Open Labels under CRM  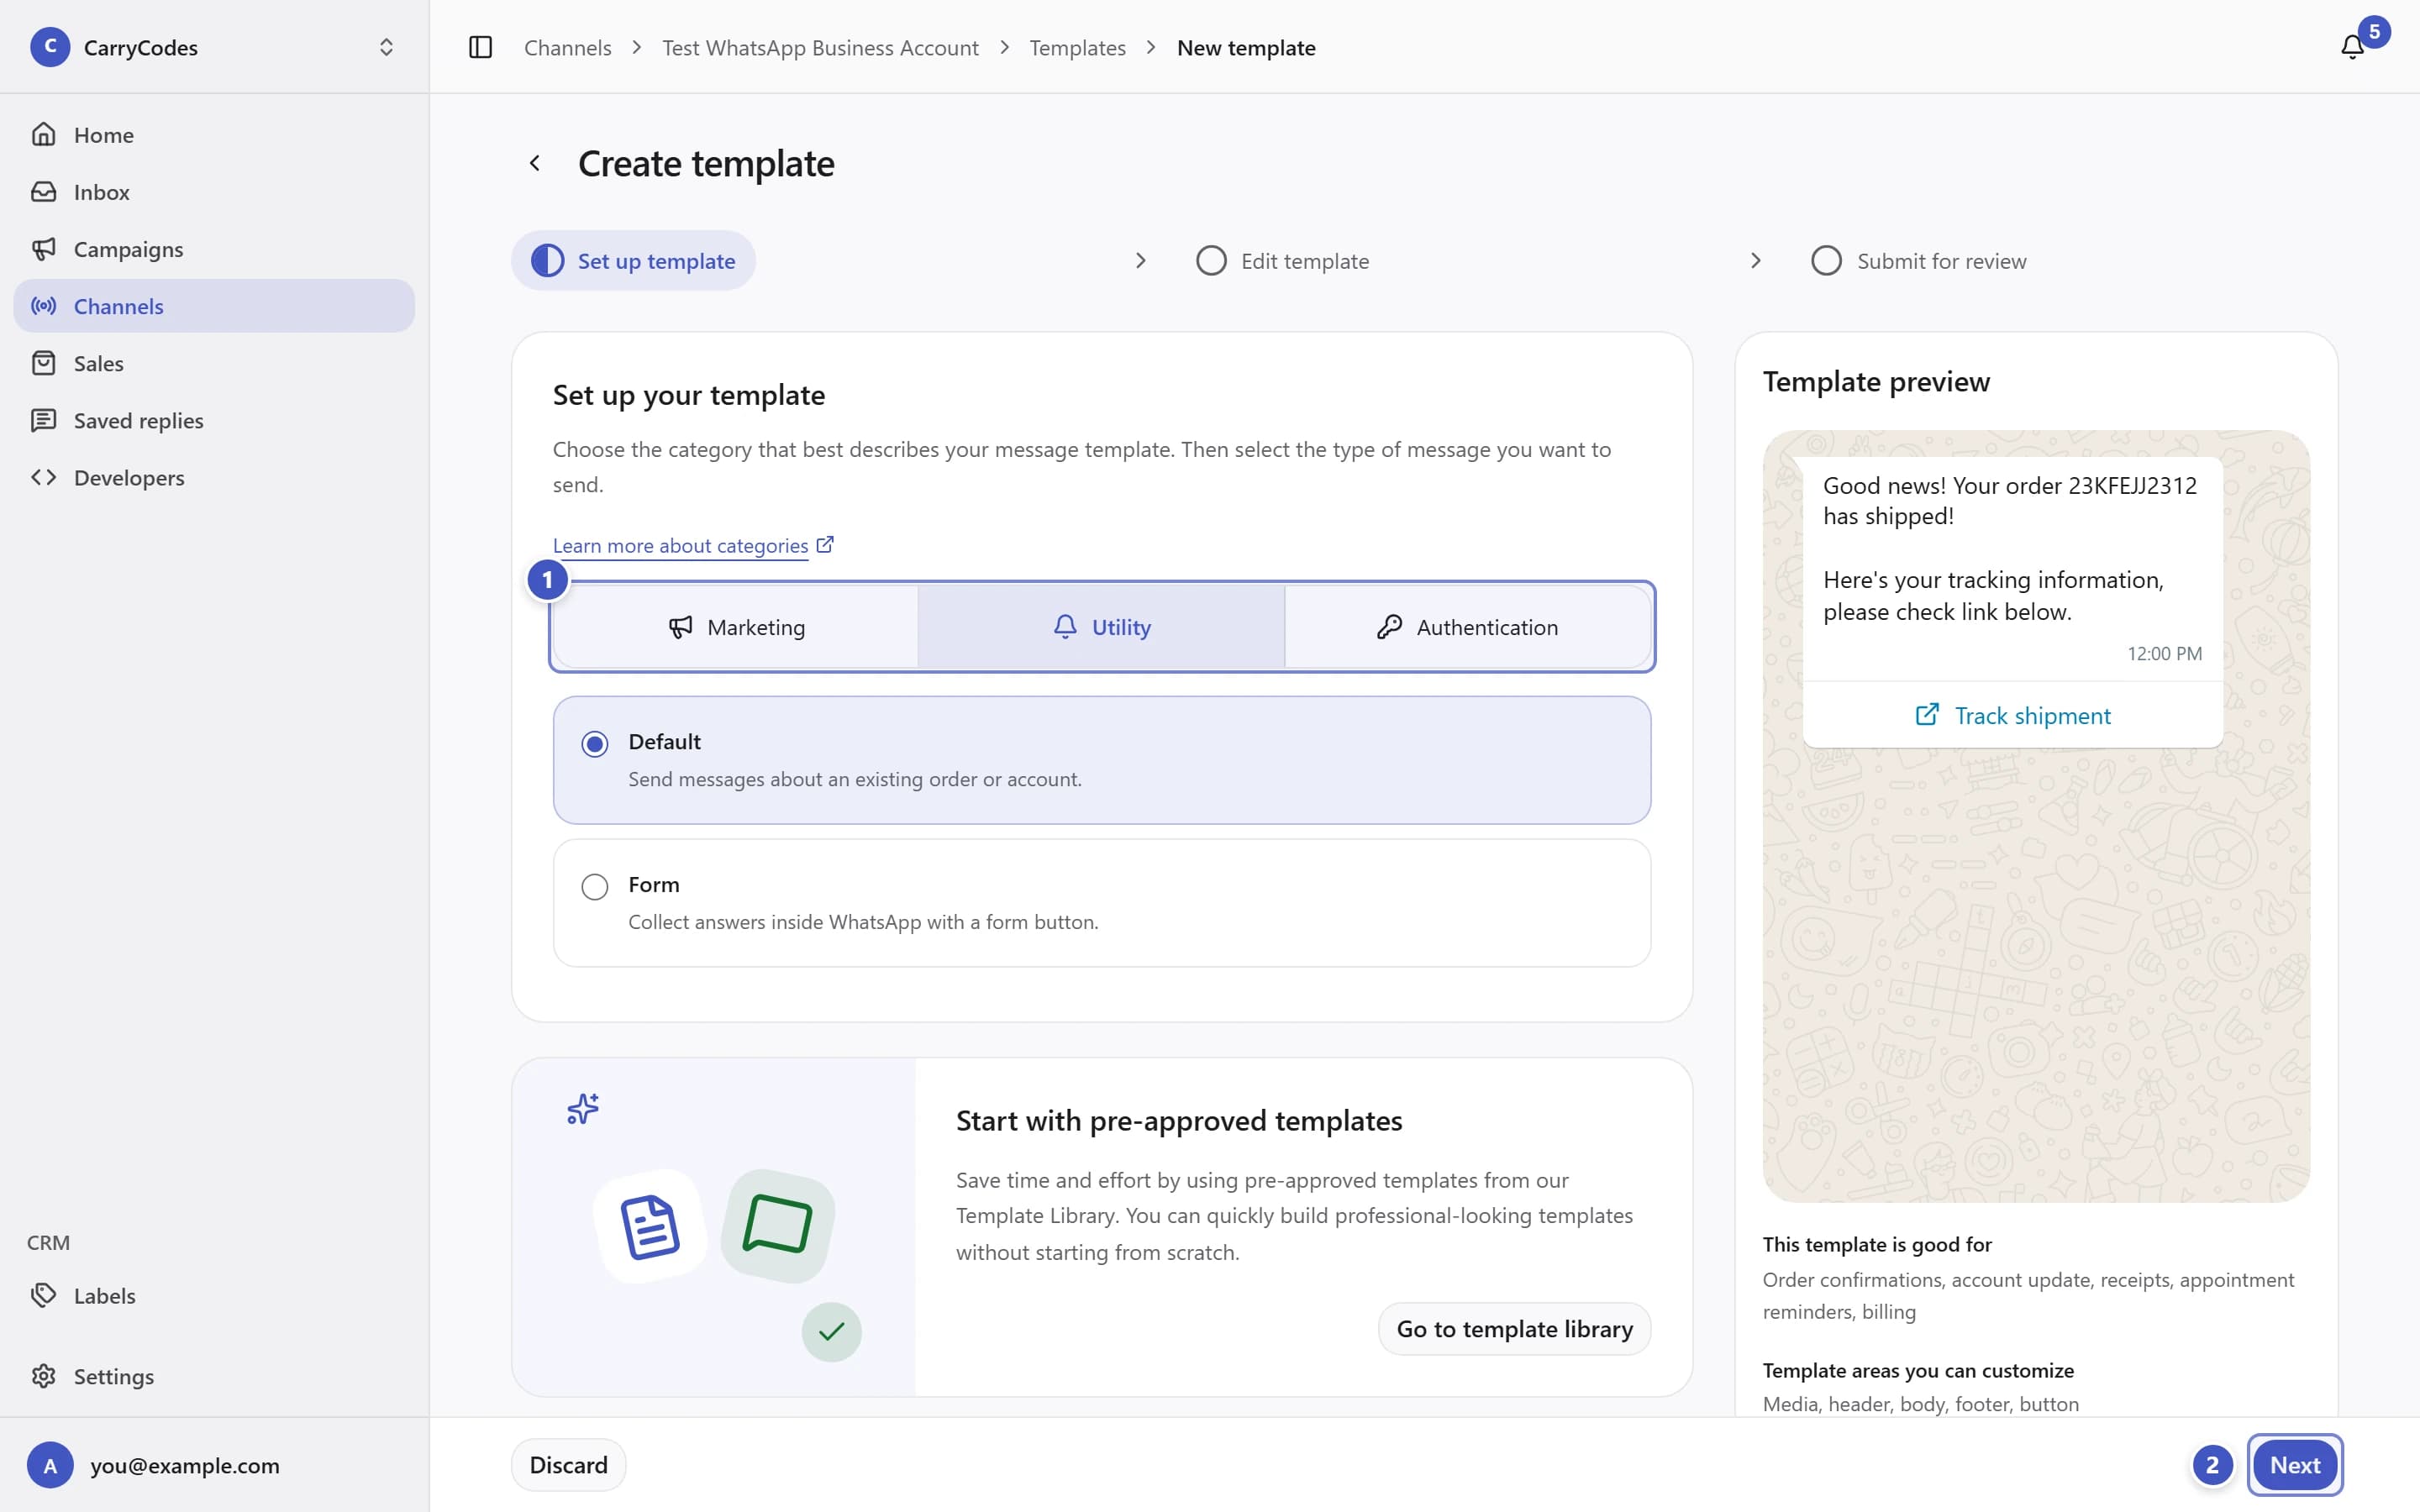click(214, 1295)
